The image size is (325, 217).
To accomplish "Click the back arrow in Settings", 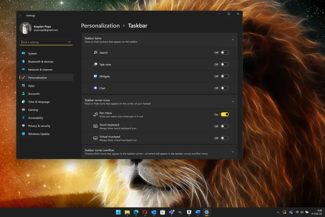I will coord(21,15).
